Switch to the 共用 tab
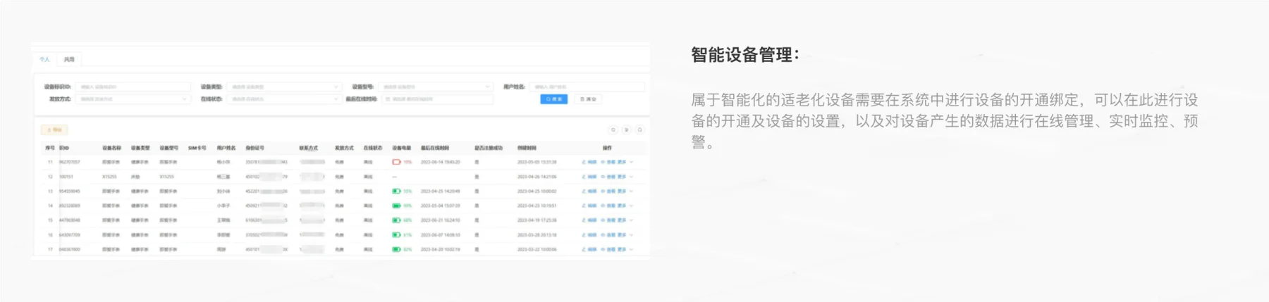Image resolution: width=1269 pixels, height=302 pixels. tap(69, 60)
